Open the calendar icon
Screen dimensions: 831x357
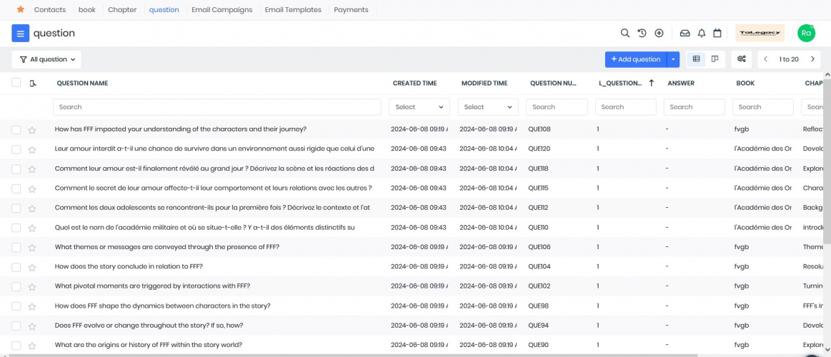point(717,33)
